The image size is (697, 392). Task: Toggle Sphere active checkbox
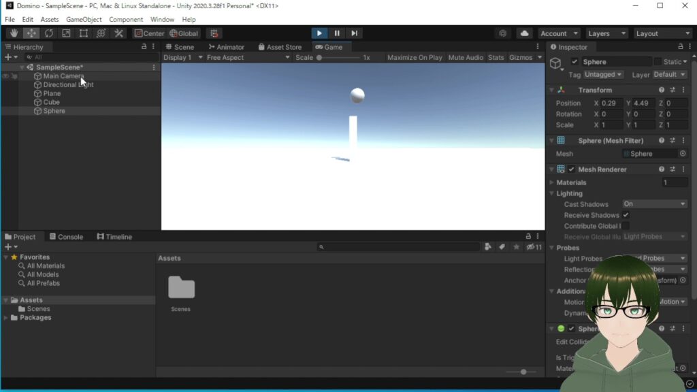point(574,62)
